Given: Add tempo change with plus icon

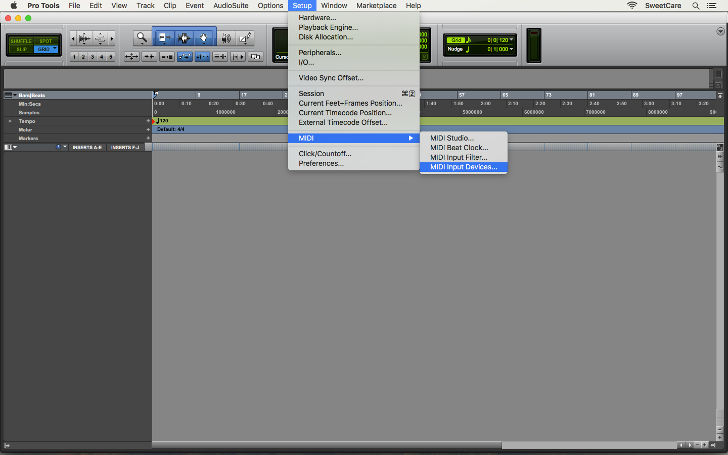Looking at the screenshot, I should click(x=148, y=121).
